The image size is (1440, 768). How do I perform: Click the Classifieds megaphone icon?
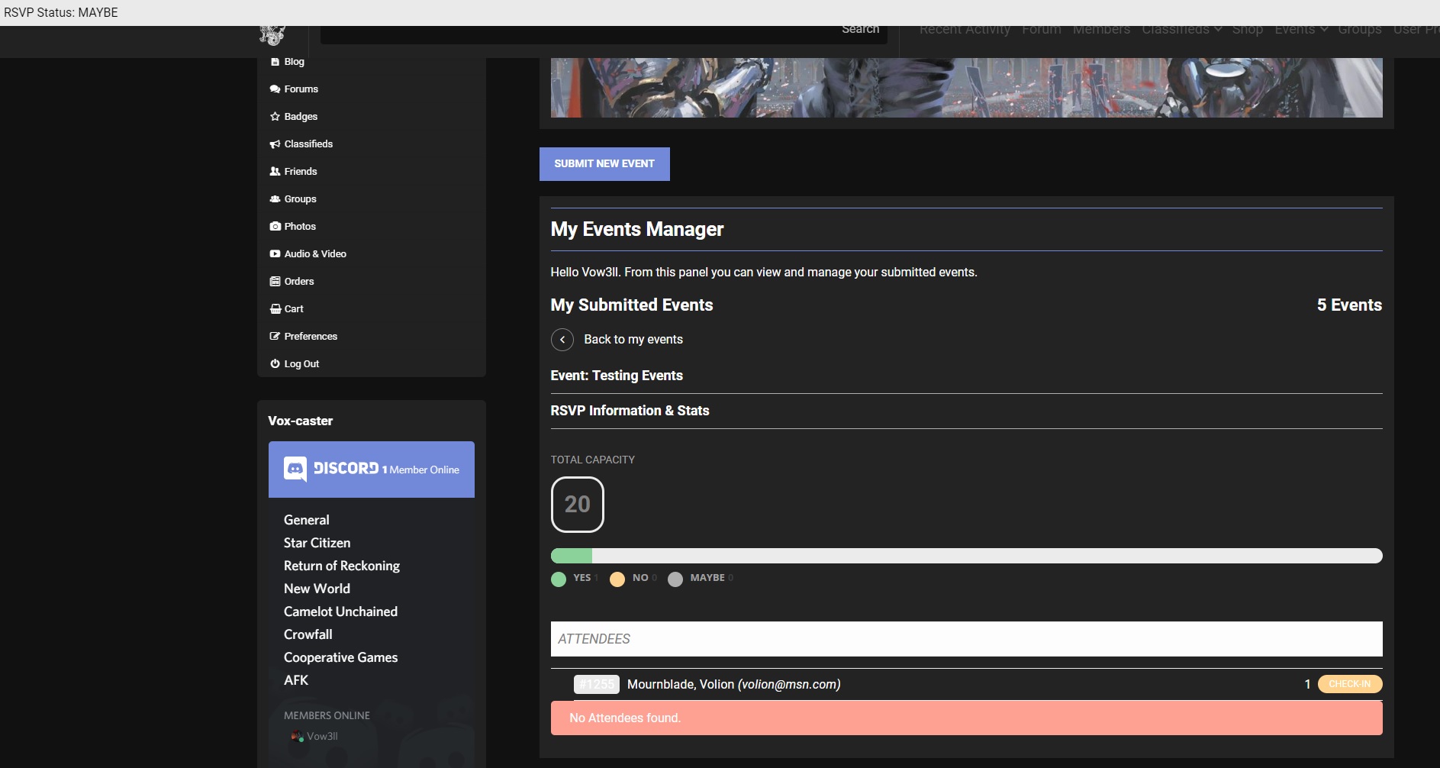275,144
